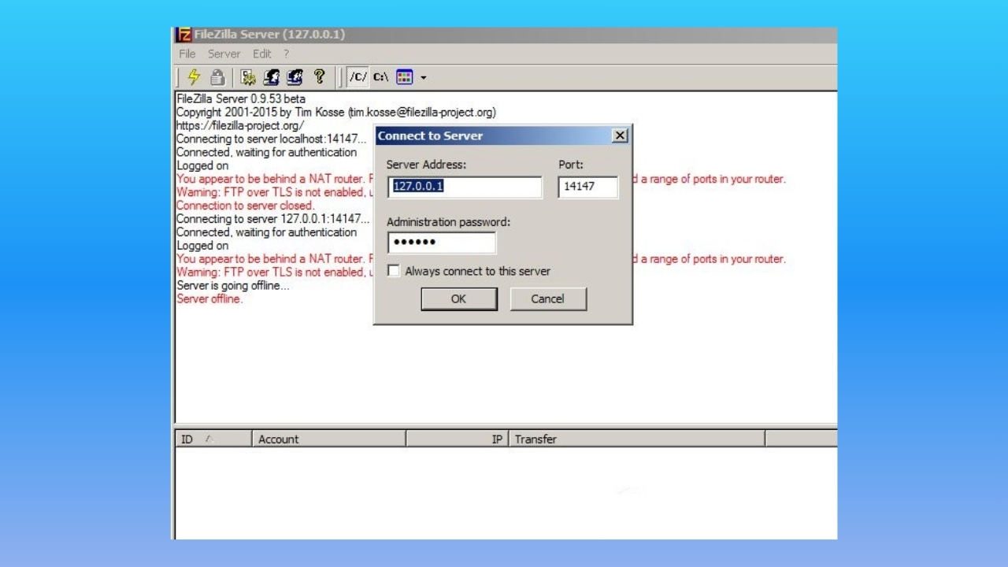
Task: Sort by the Transfer column header
Action: point(637,439)
